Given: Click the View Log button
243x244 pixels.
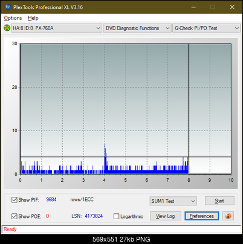Looking at the screenshot, I should 166,216.
